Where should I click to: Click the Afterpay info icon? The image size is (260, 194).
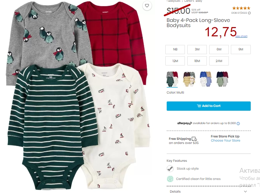pyautogui.click(x=238, y=123)
